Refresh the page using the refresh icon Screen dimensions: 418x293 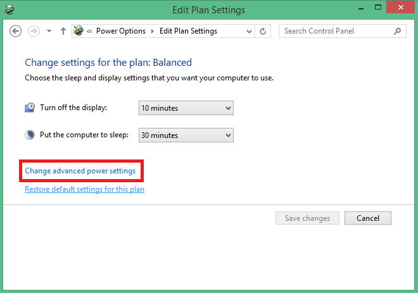coord(263,31)
